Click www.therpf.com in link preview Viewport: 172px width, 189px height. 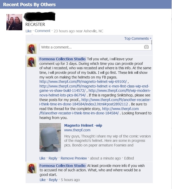coord(77,130)
